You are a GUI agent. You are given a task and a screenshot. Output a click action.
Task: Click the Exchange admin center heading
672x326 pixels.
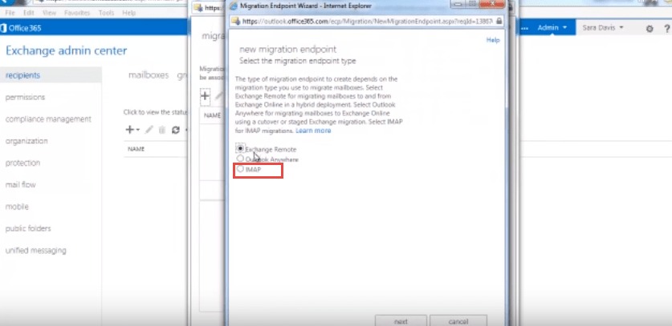(67, 51)
